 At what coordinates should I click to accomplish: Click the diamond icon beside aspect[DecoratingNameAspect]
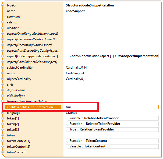click(x=3, y=45)
